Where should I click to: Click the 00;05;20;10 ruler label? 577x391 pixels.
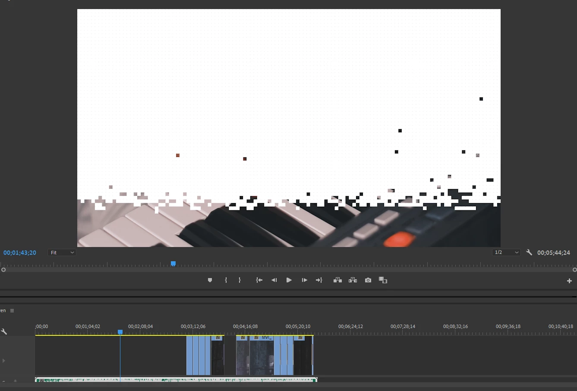tap(298, 326)
